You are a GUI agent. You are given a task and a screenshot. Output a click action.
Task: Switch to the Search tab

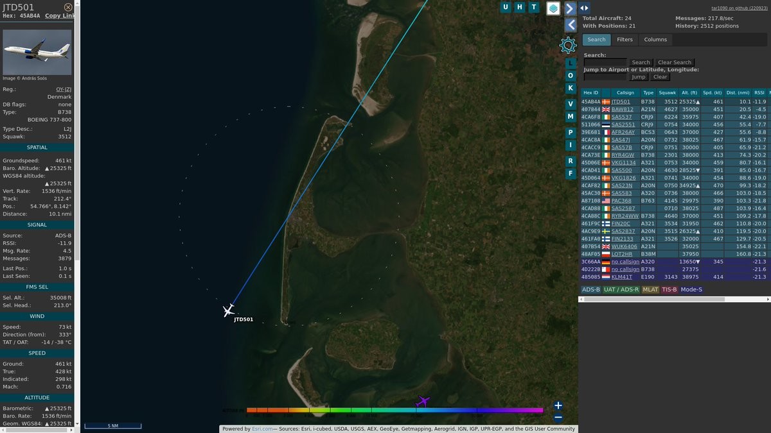coord(596,40)
